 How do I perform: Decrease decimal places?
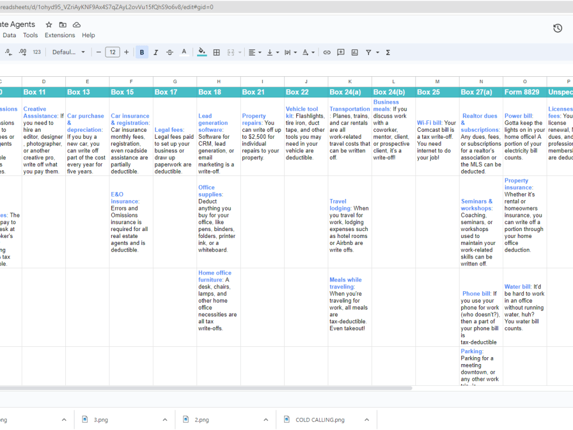(x=9, y=52)
